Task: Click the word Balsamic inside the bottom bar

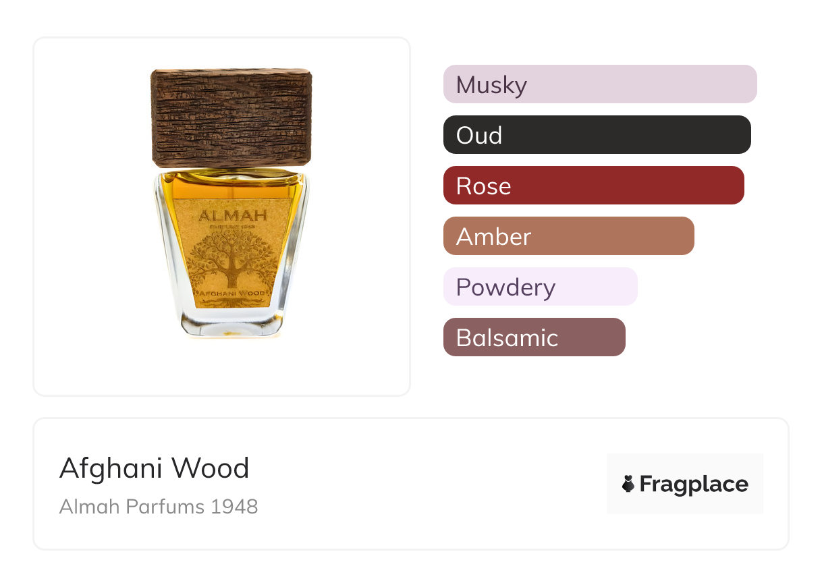Action: (507, 337)
